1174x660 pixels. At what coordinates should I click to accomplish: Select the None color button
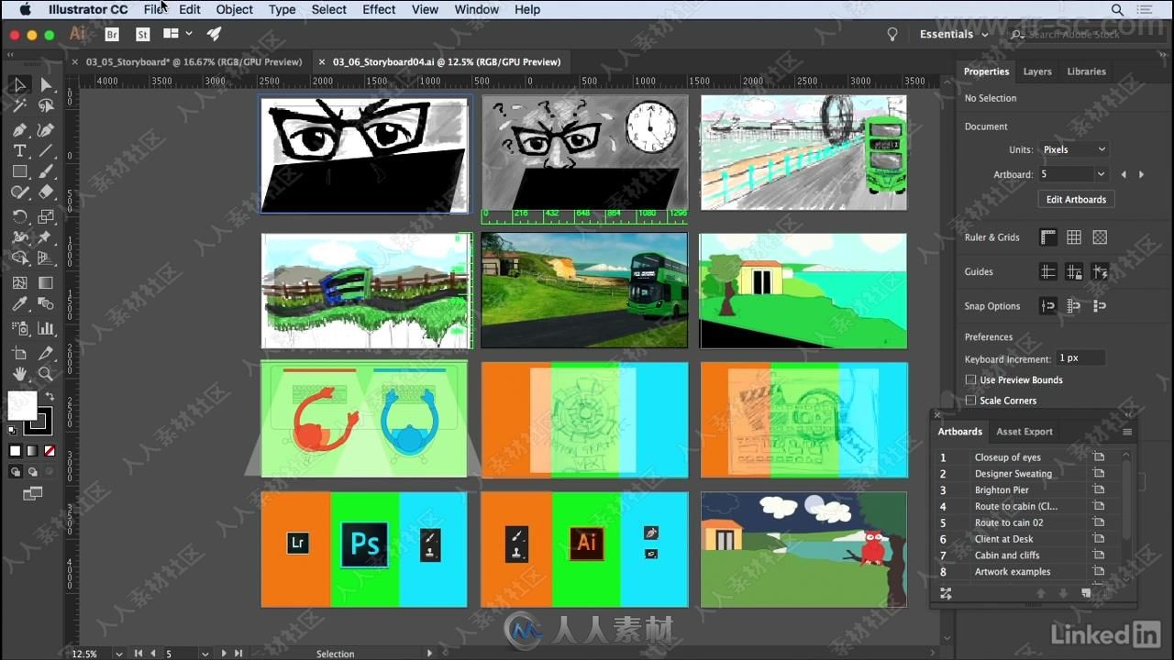tap(50, 451)
